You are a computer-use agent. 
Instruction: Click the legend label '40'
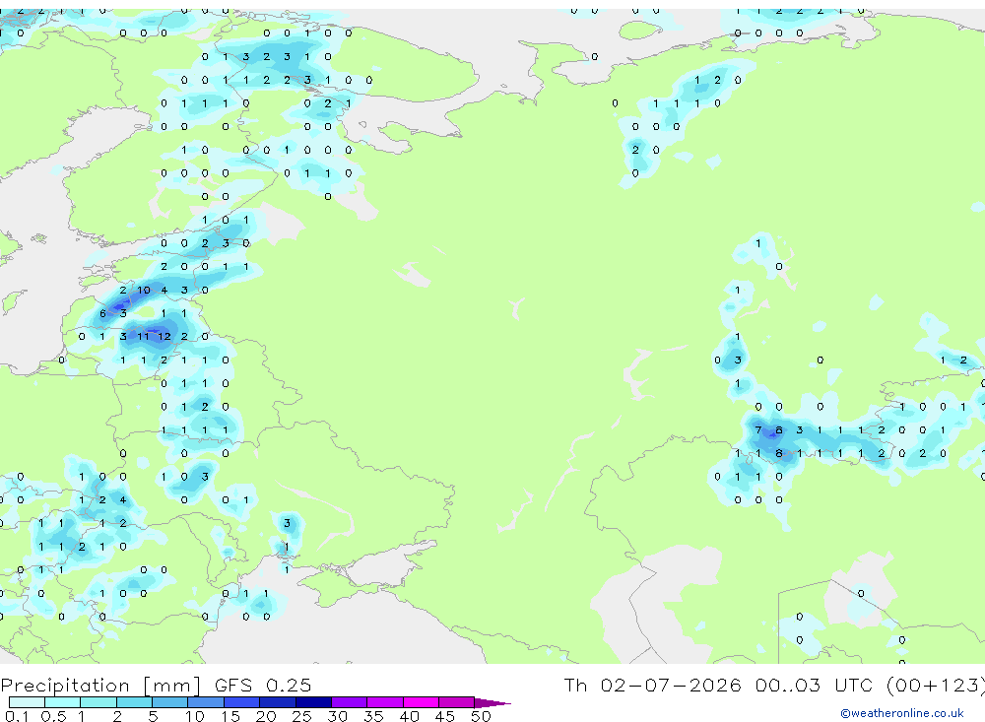coord(410,716)
